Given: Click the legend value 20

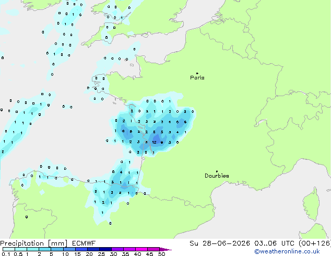Looking at the screenshot, I should tap(89, 254).
